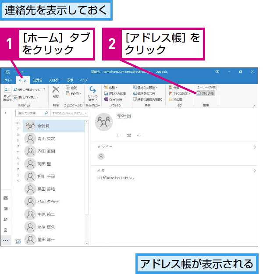Select contact 青山 英次 in the list

[46, 139]
